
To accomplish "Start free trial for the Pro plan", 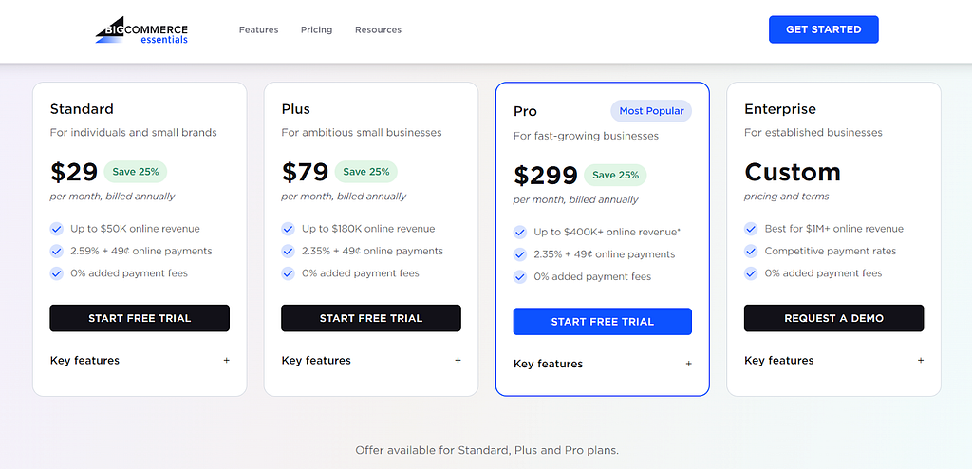I will [x=602, y=321].
